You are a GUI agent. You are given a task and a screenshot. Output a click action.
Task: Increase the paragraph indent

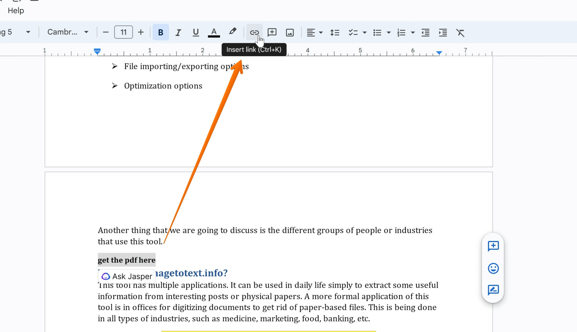coord(443,32)
